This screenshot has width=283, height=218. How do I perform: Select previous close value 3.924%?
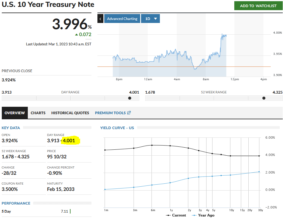(x=9, y=80)
